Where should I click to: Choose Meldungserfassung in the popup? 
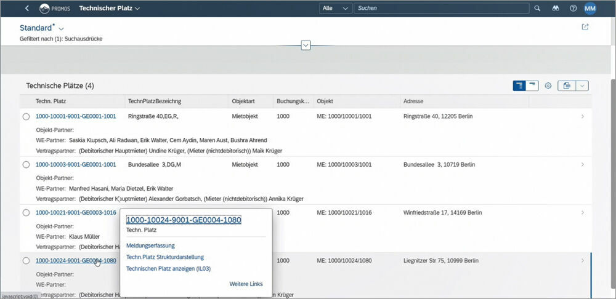tap(150, 245)
